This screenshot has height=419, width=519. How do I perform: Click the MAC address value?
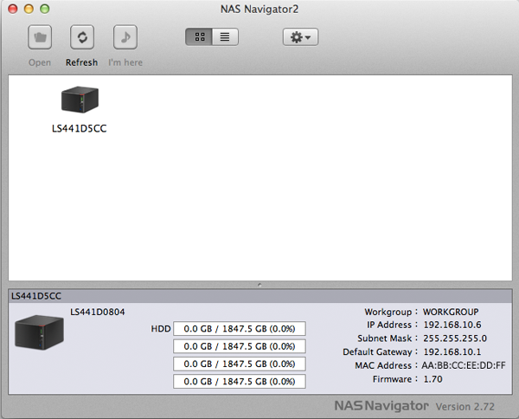pos(464,365)
